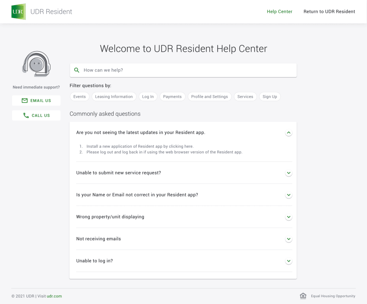
Task: Expand Unable to log in question
Action: coord(288,261)
